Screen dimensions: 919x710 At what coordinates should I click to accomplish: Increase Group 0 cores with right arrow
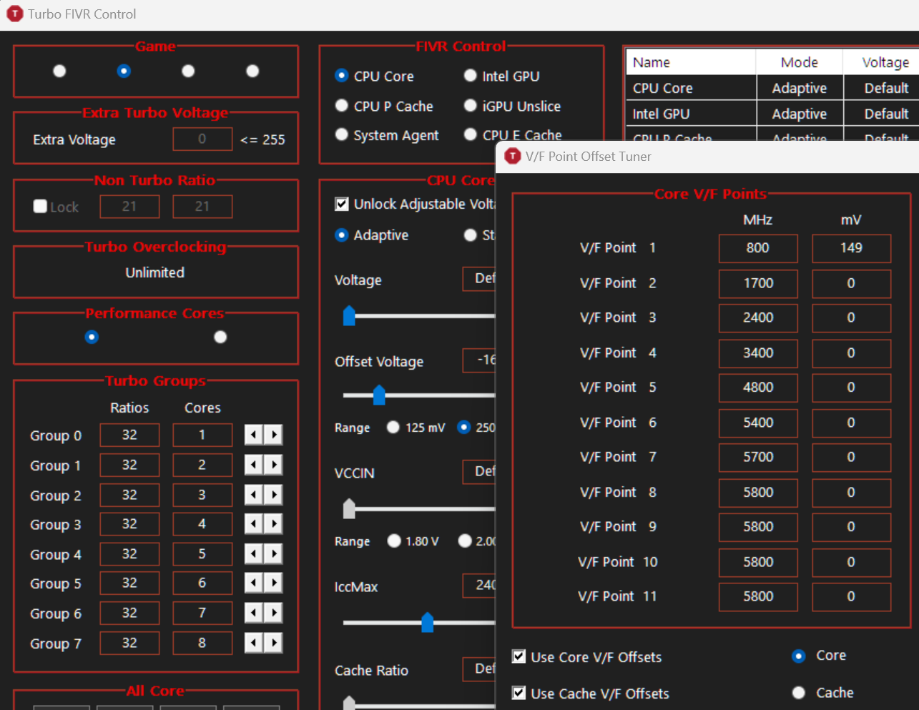coord(273,435)
